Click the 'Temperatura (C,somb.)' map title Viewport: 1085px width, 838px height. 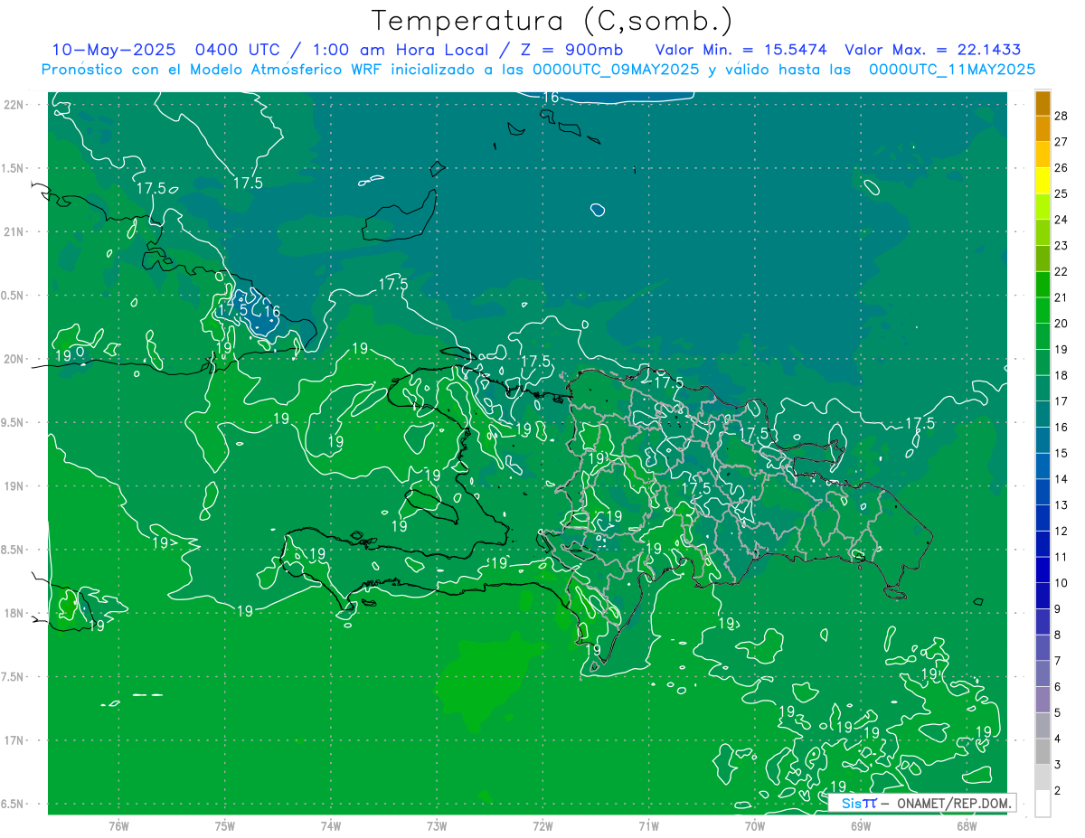552,21
